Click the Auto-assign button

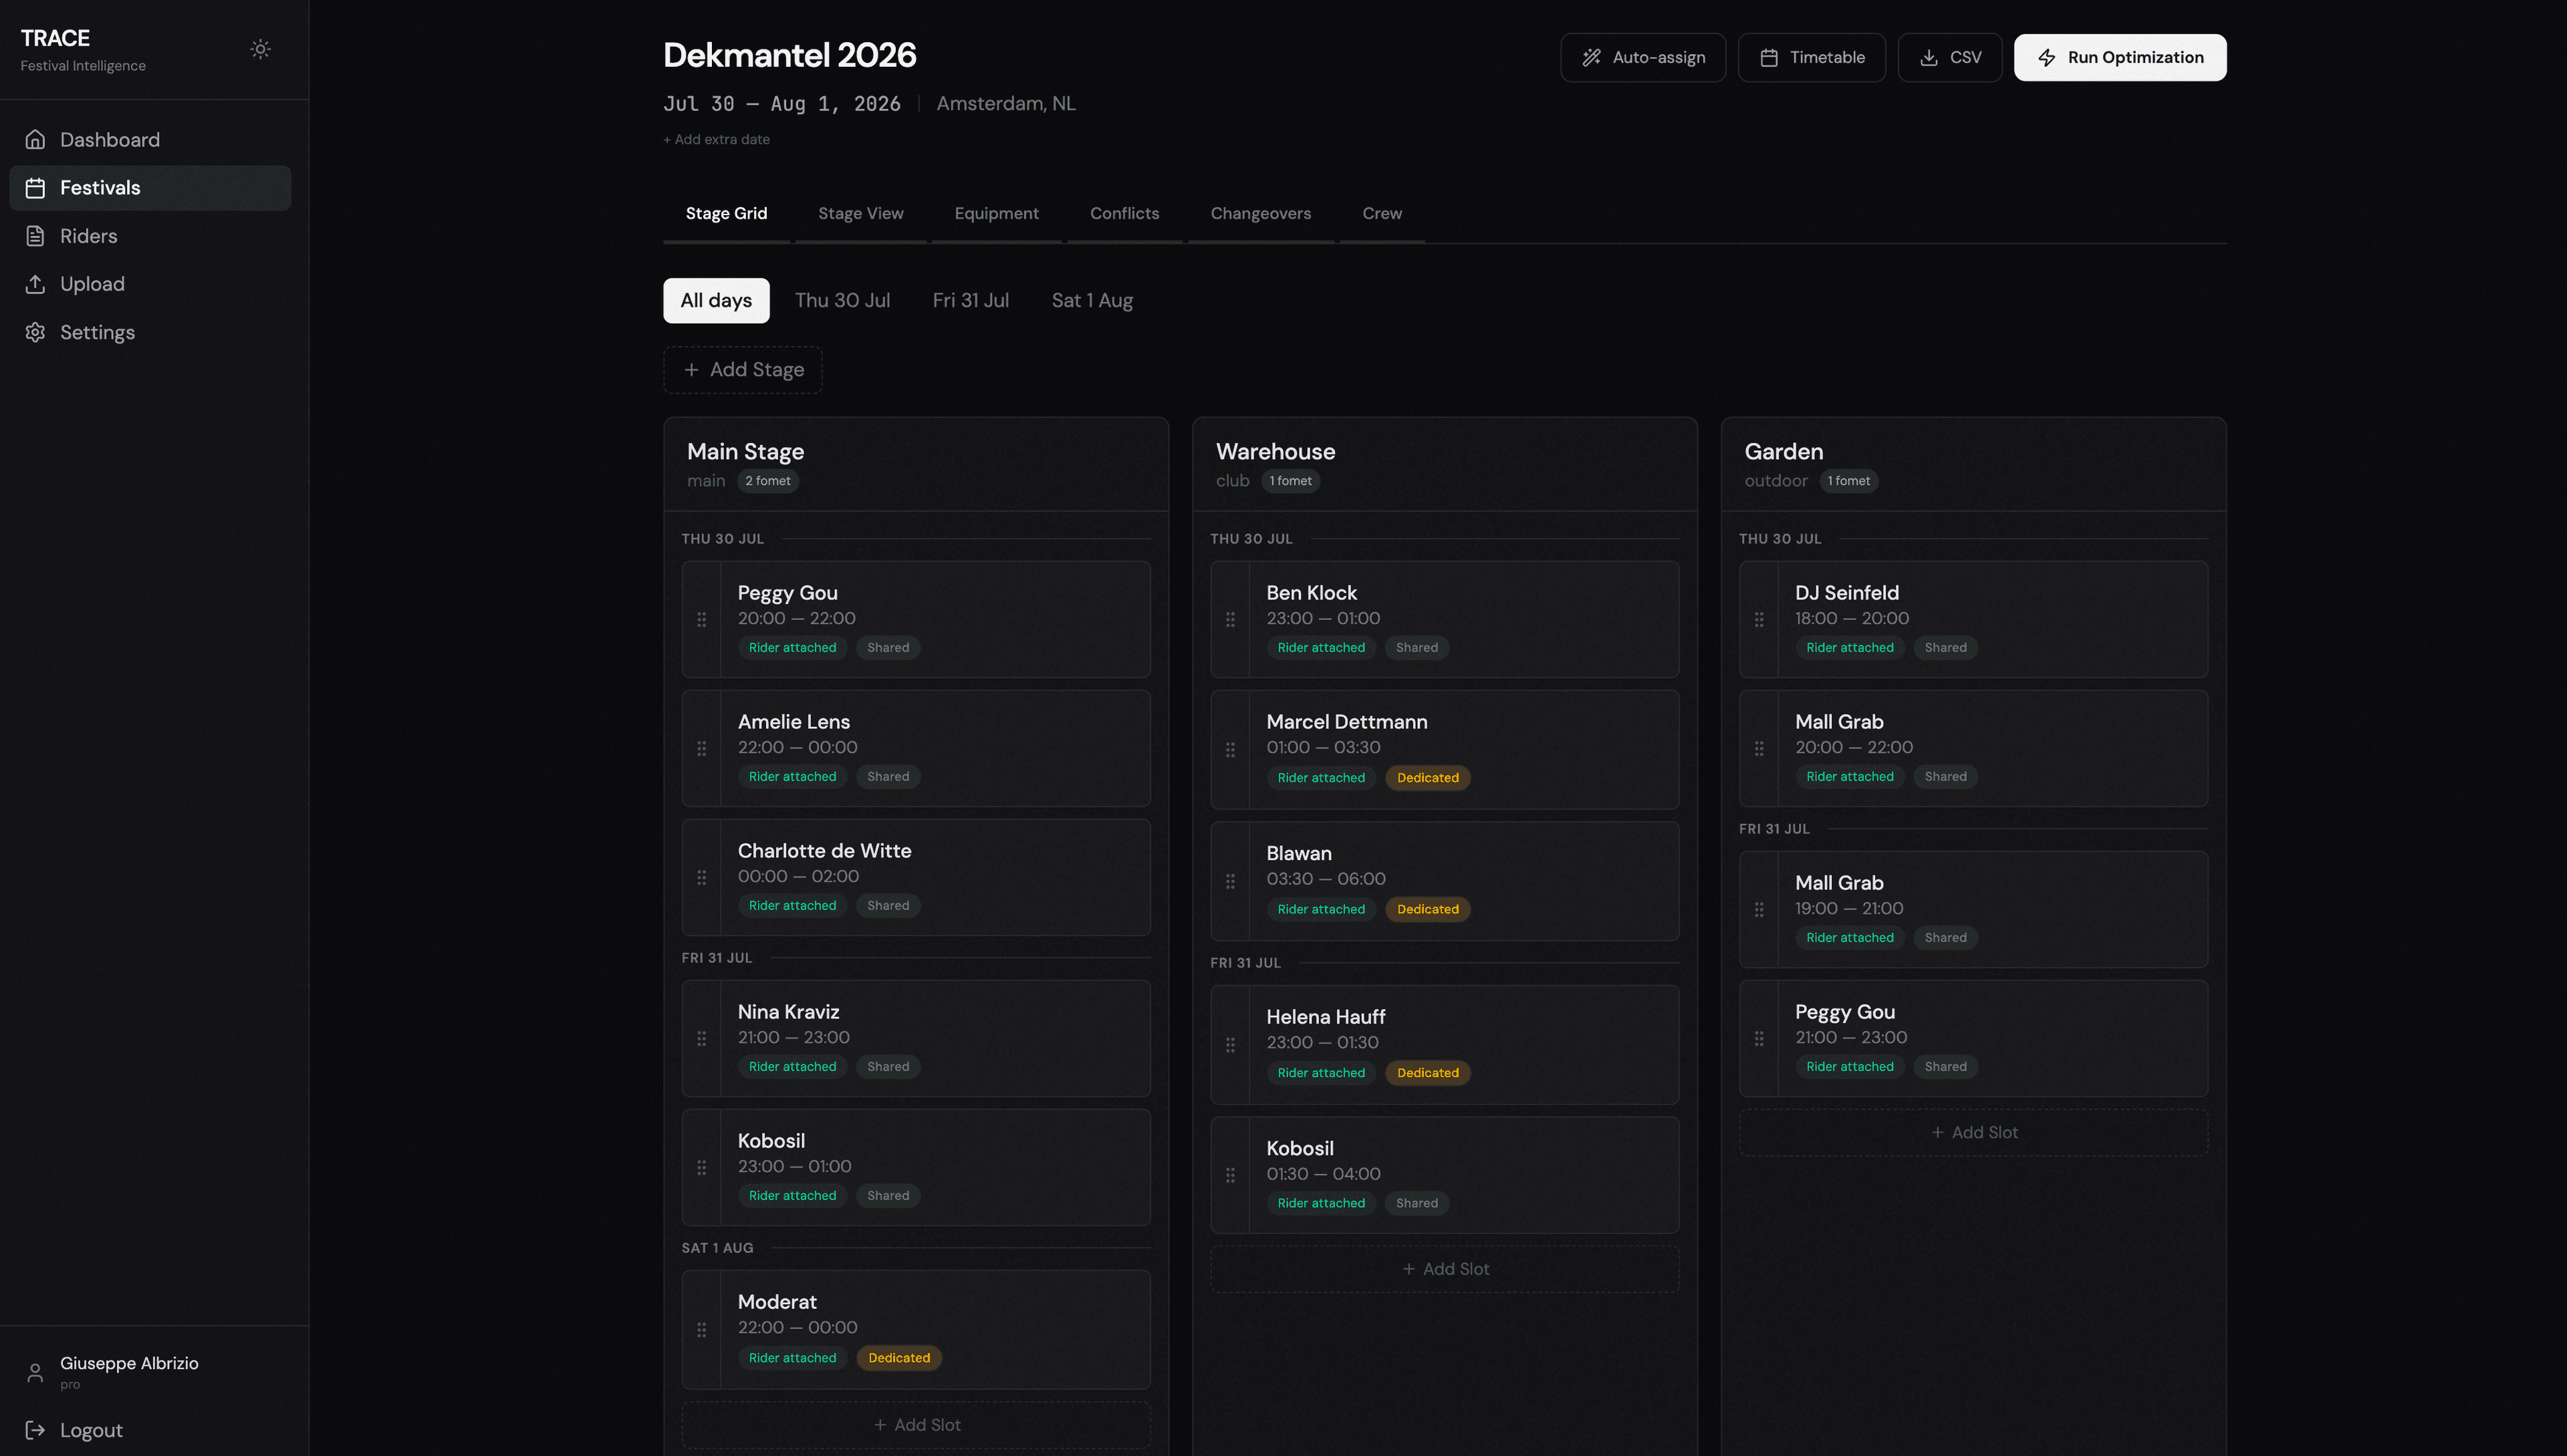(1642, 57)
